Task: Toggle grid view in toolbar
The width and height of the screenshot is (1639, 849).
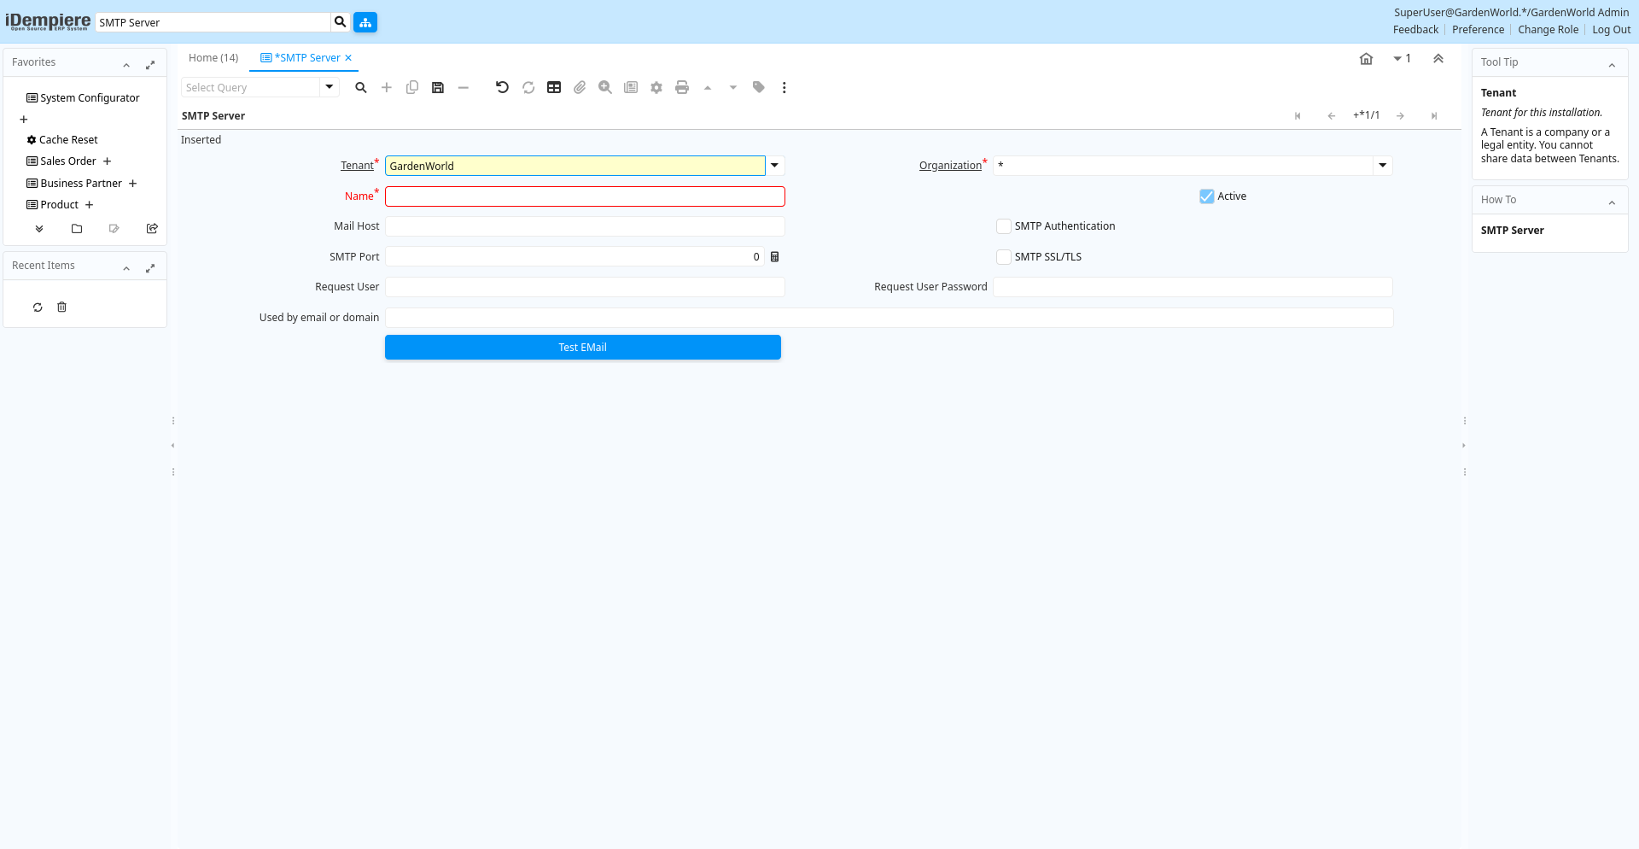Action: (554, 87)
